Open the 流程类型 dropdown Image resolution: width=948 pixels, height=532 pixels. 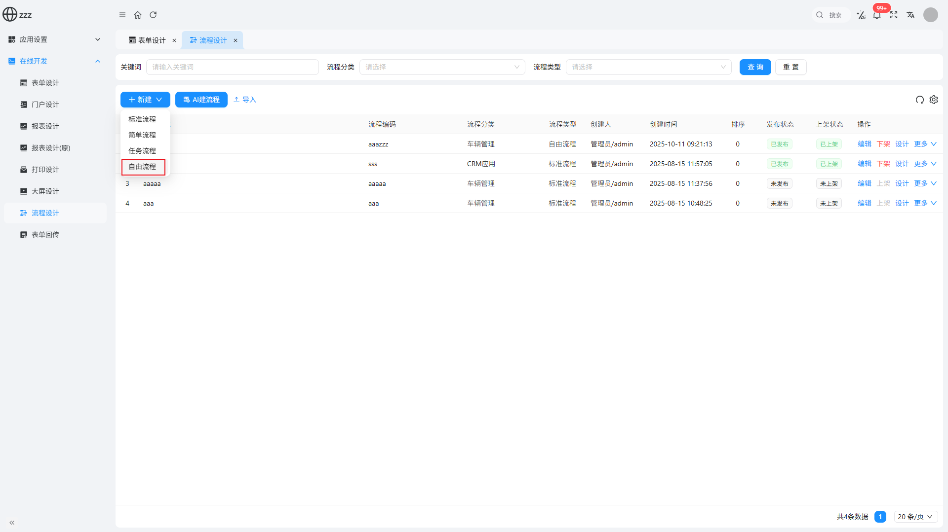click(x=648, y=67)
